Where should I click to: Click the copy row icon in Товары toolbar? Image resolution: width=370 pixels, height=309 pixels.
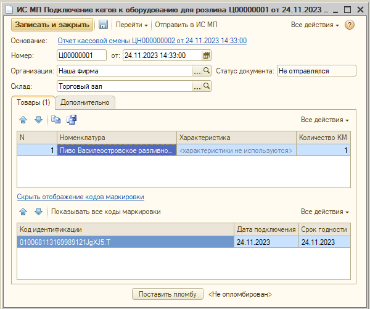click(56, 120)
